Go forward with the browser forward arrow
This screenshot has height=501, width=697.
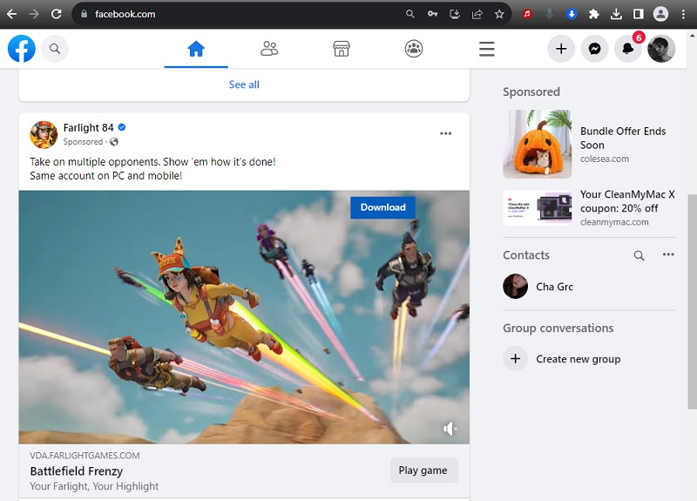pos(34,14)
